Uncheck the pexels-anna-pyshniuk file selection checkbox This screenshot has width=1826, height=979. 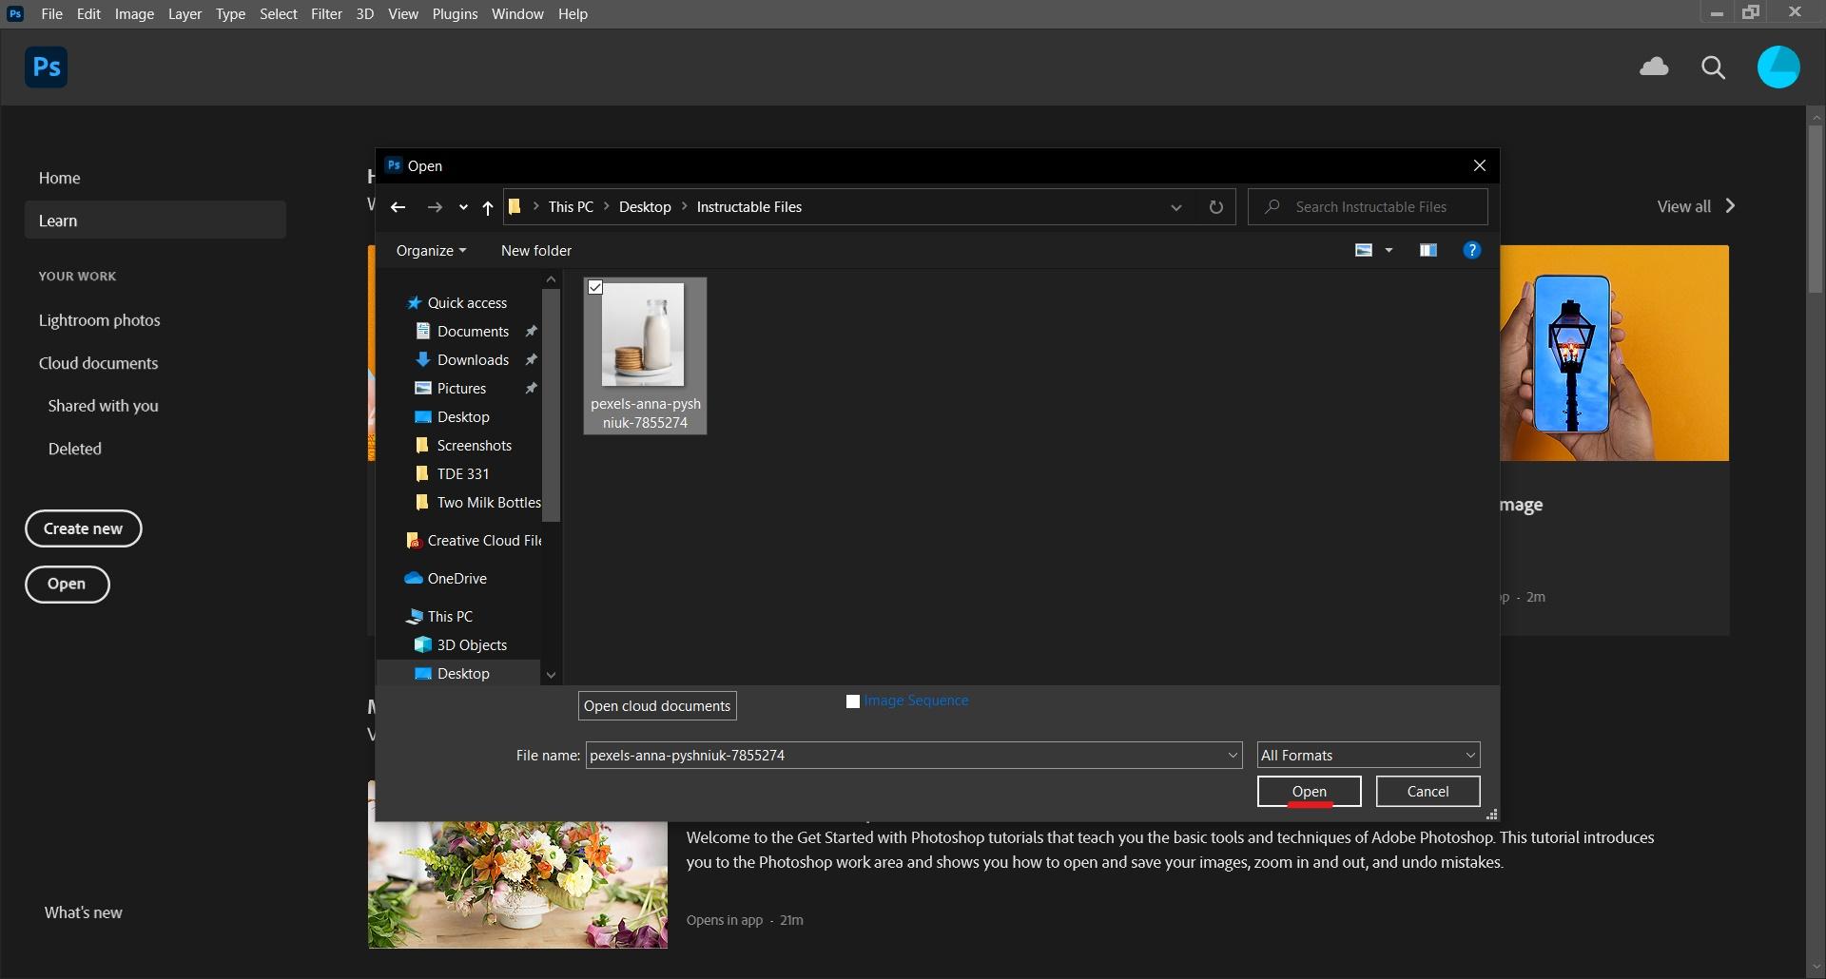click(594, 287)
